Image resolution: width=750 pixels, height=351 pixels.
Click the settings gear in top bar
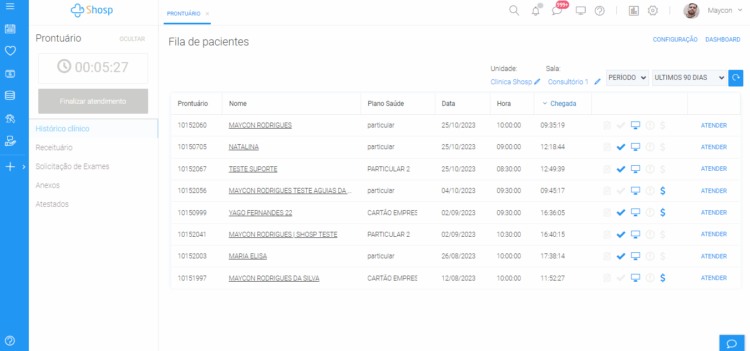[653, 11]
